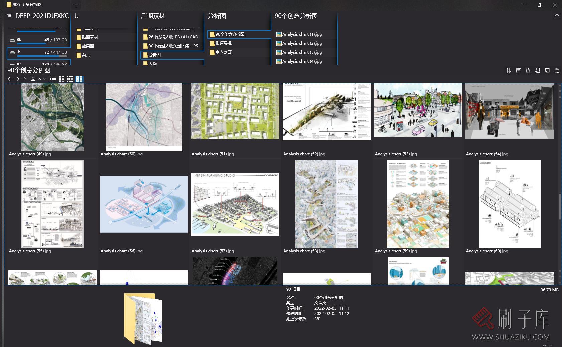
Task: Open the 街道景观 folder
Action: click(x=223, y=43)
